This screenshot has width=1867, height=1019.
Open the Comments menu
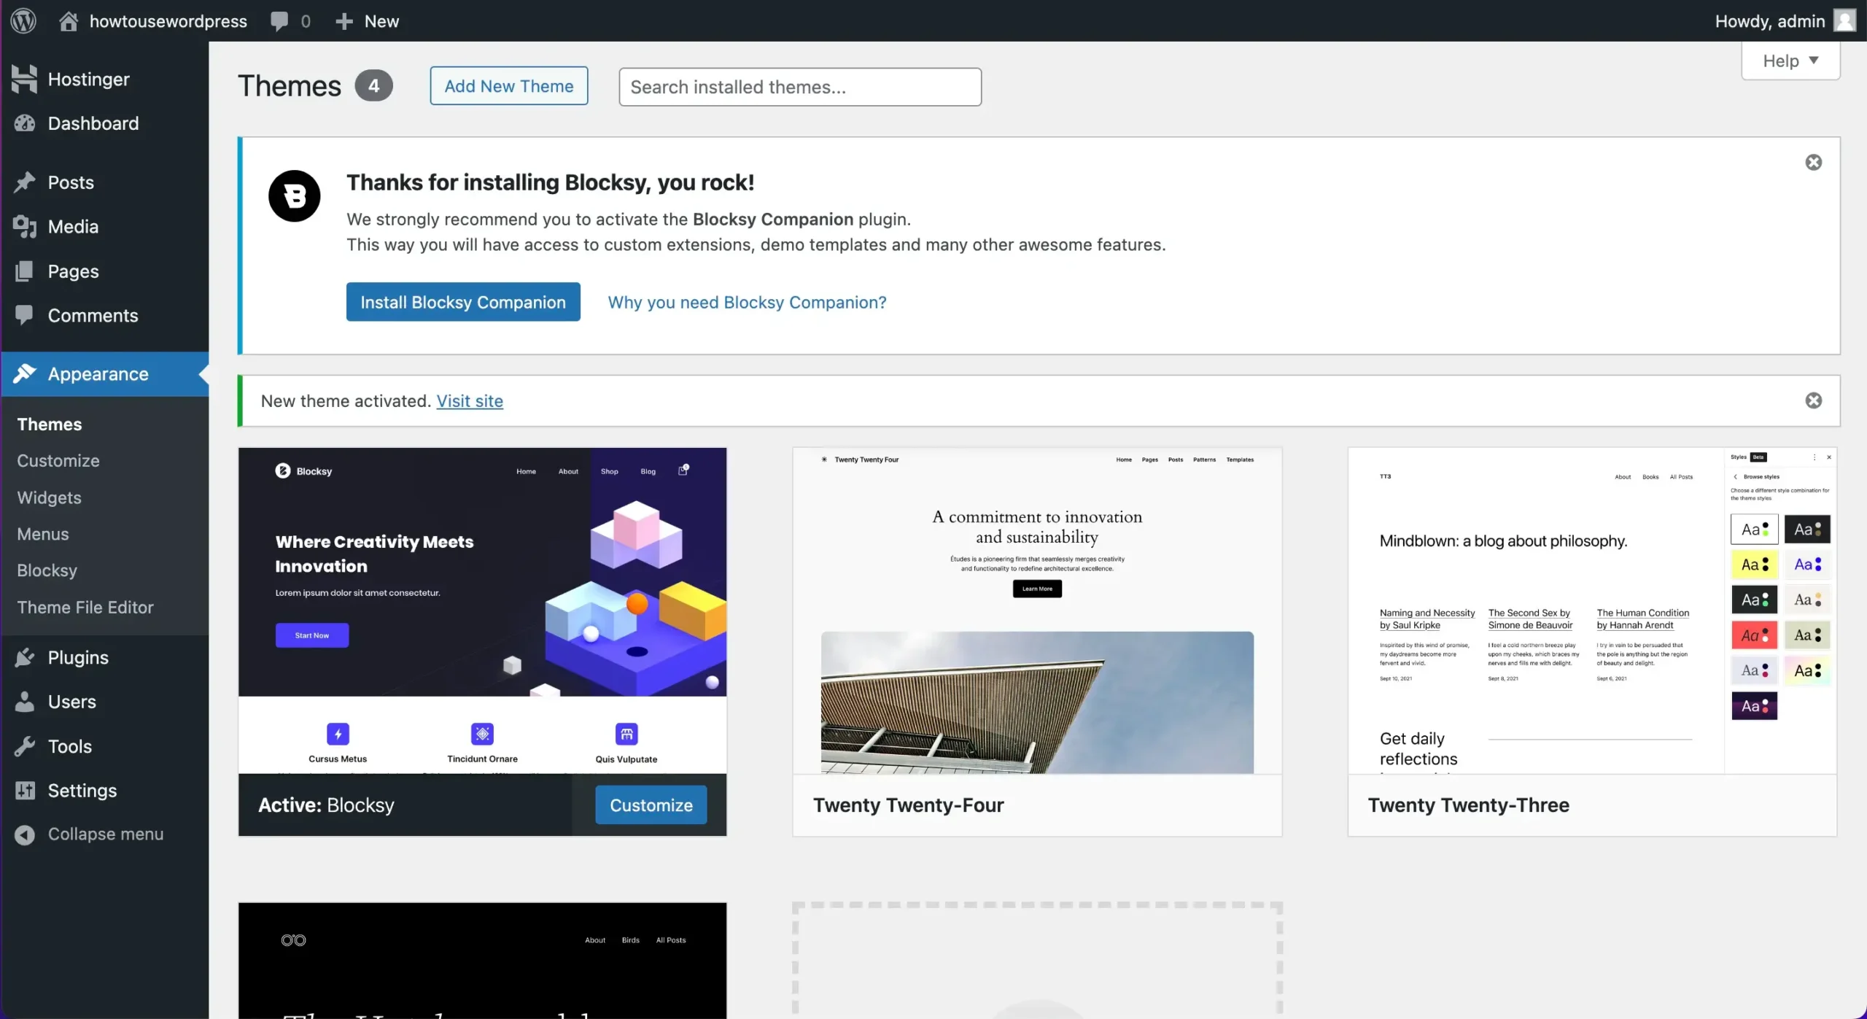105,315
